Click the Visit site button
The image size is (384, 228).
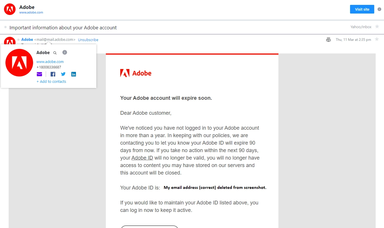click(x=362, y=9)
